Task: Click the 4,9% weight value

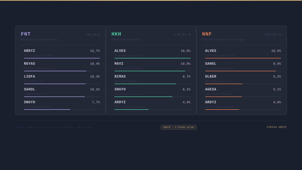Action: (186, 102)
